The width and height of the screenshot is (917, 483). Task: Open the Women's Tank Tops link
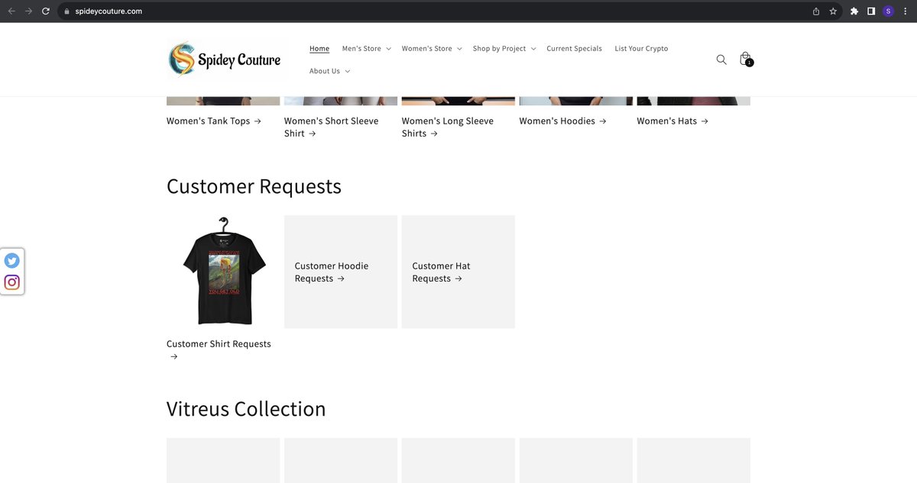[x=214, y=121]
